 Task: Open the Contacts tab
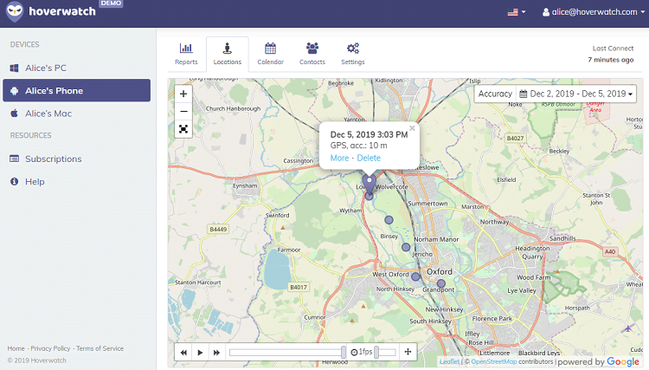click(312, 54)
